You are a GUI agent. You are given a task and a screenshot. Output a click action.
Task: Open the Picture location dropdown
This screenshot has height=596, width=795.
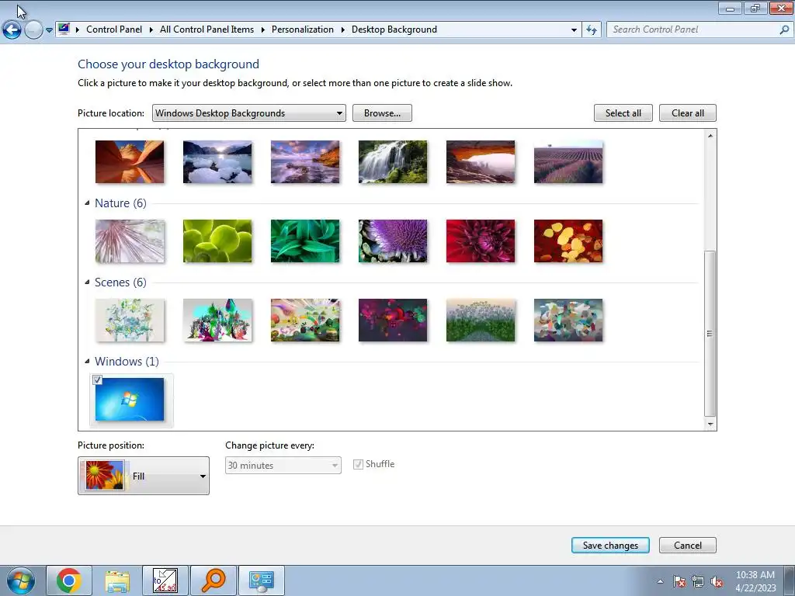[x=249, y=113]
